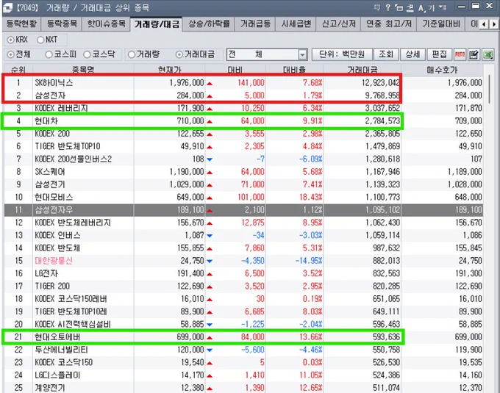Screen dimensions: 500x393
Task: Select the 두산에너빌리티 row
Action: point(243,350)
